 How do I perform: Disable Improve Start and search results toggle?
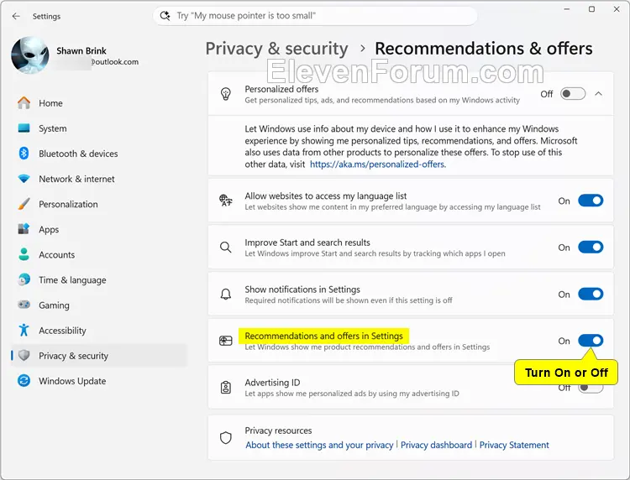coord(591,248)
